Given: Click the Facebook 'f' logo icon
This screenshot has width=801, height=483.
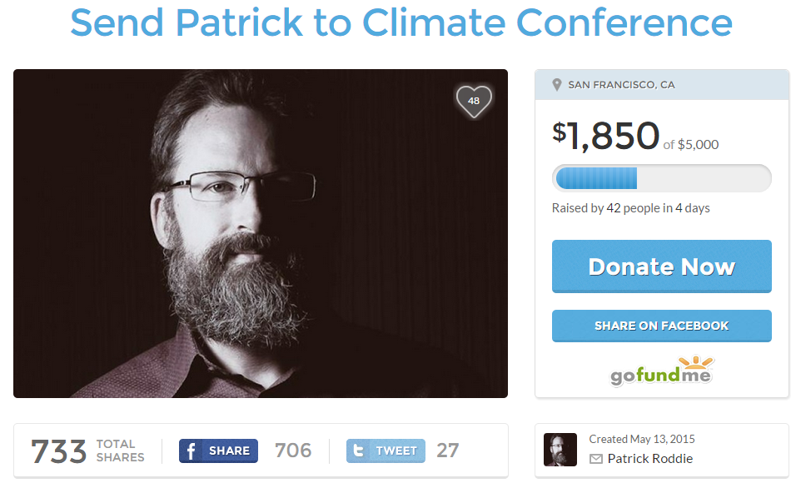Looking at the screenshot, I should [191, 451].
